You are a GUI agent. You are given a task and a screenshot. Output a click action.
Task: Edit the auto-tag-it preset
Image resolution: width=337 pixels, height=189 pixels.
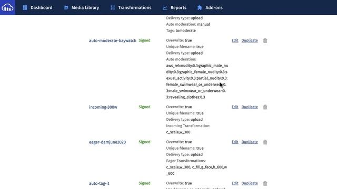point(235,183)
